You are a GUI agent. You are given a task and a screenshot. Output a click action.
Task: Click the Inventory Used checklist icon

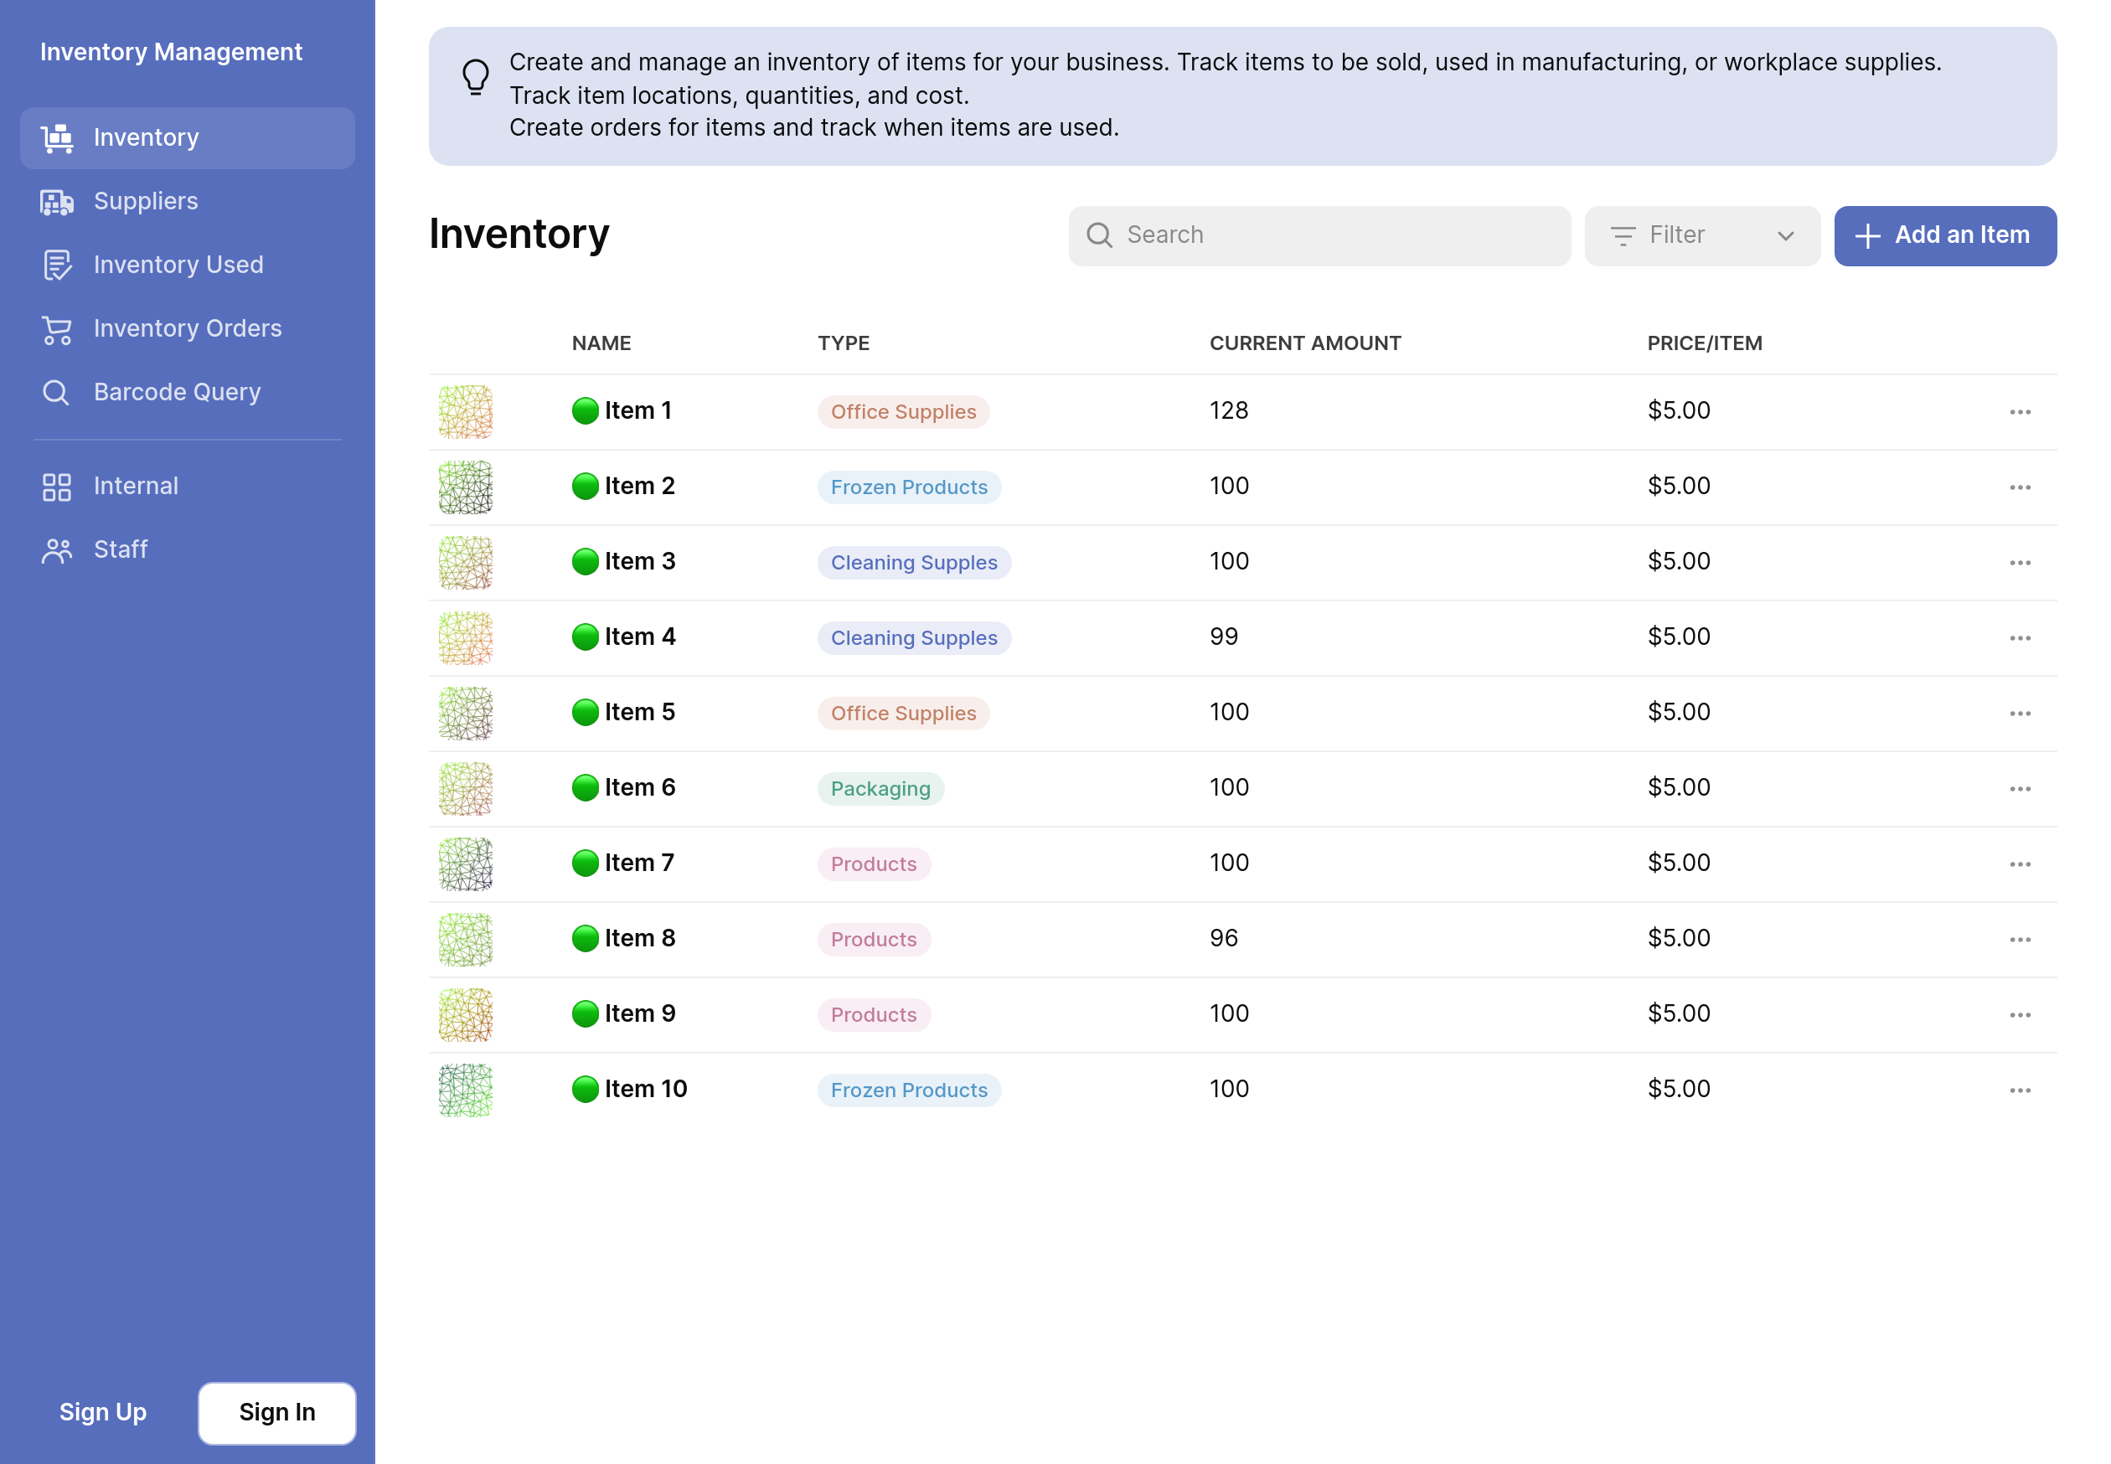click(57, 265)
